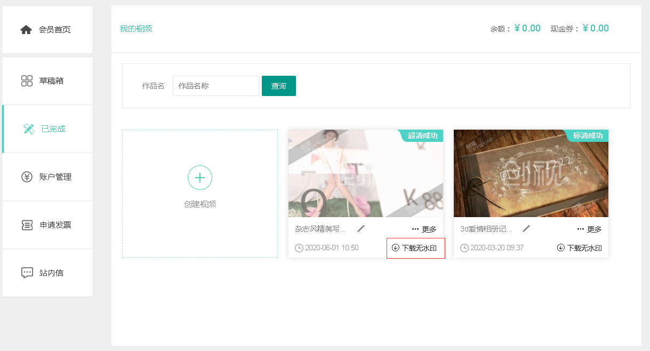This screenshot has height=351, width=650.
Task: Click the pencil edit icon beside 杂志风精写
Action: click(x=361, y=229)
